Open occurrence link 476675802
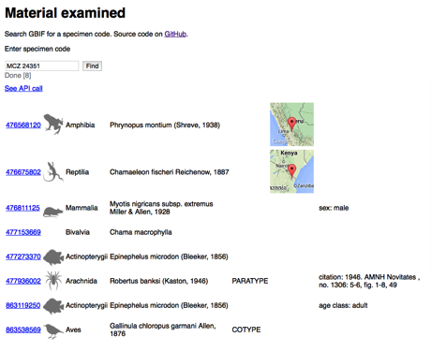431x352 pixels. tap(23, 172)
